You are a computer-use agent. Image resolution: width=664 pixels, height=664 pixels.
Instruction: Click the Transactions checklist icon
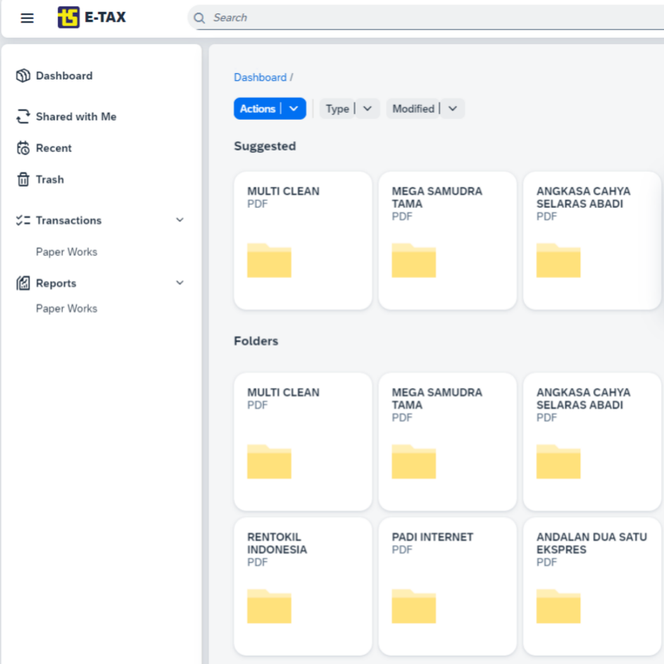tap(23, 220)
